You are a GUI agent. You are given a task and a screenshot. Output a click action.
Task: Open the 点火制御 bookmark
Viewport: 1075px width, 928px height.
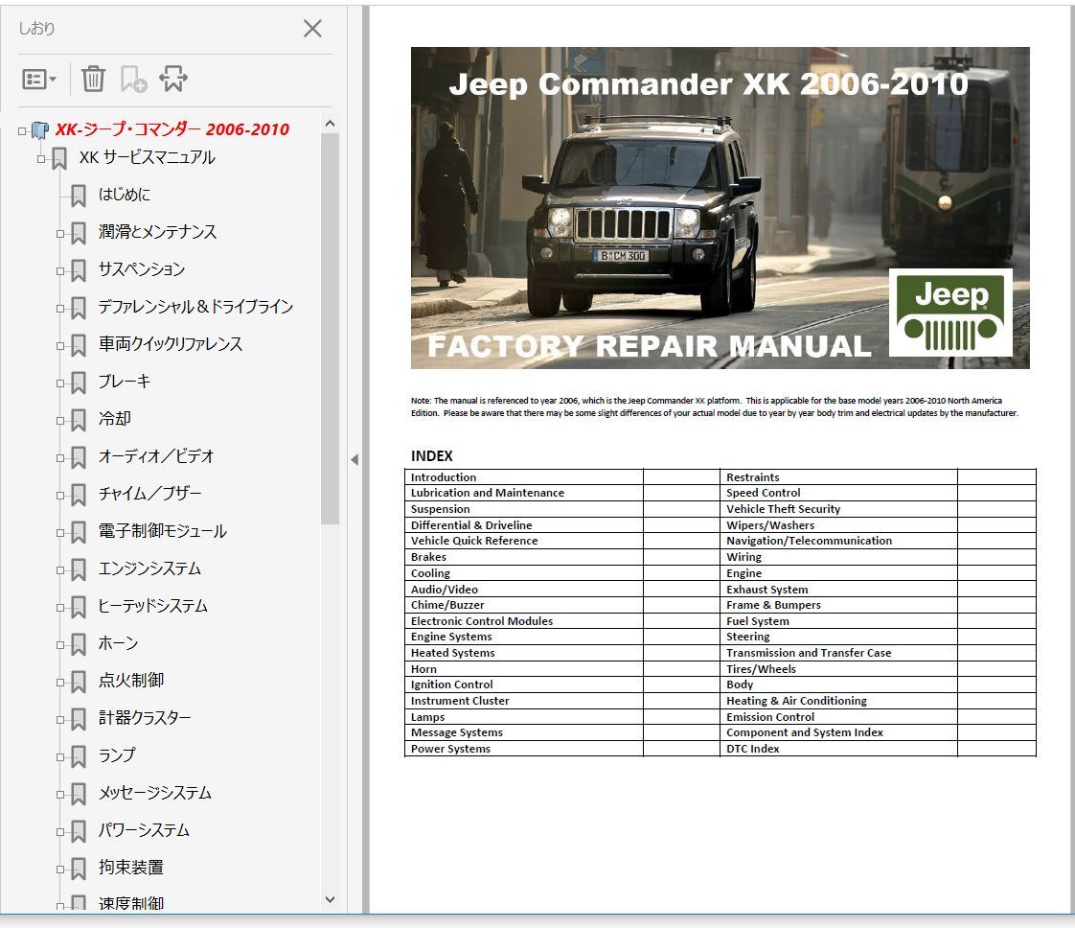pos(131,681)
